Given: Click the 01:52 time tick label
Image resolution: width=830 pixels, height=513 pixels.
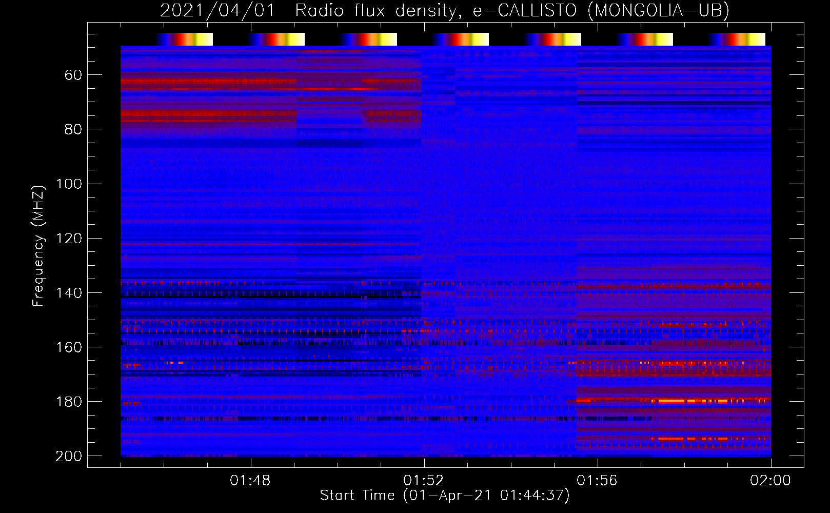Looking at the screenshot, I should [424, 481].
